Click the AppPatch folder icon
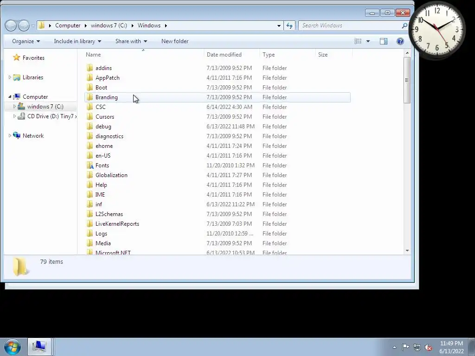 pyautogui.click(x=90, y=77)
